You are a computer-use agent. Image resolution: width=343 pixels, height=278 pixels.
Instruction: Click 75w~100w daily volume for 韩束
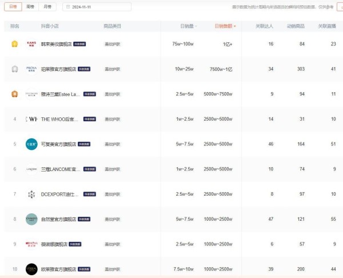183,44
